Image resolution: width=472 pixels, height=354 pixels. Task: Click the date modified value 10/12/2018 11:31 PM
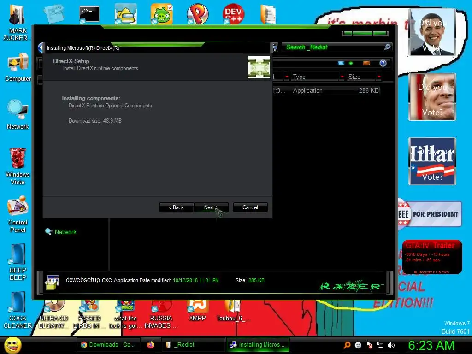point(195,280)
